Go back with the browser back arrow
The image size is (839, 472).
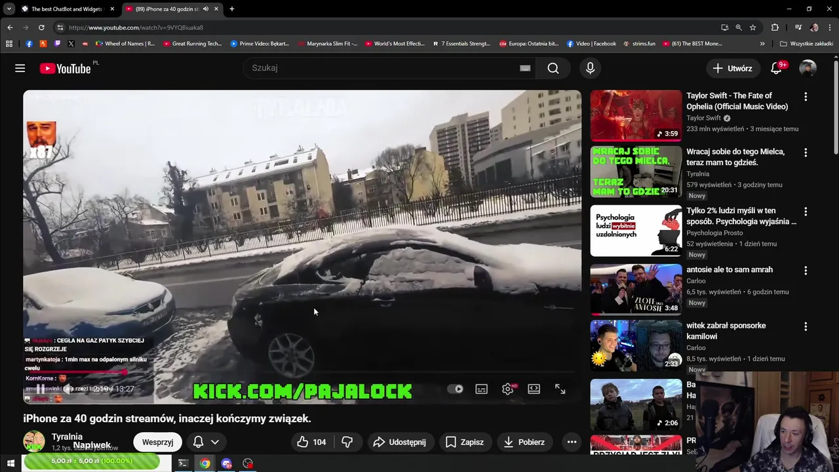(10, 28)
